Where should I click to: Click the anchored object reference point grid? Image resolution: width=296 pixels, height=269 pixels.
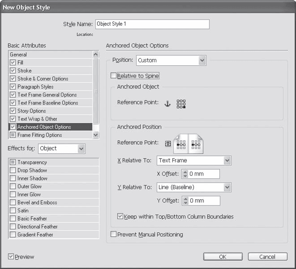pos(181,104)
